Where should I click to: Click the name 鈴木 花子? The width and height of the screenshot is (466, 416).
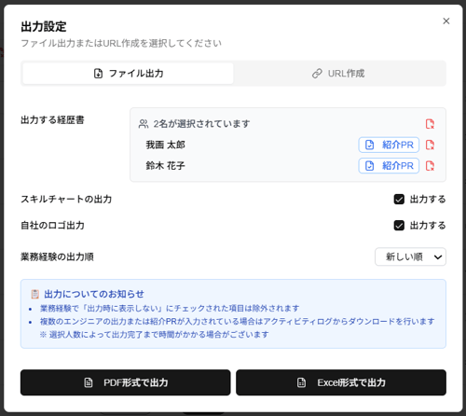click(x=165, y=166)
